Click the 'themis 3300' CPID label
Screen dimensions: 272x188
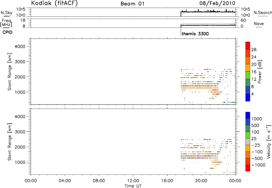(195, 34)
